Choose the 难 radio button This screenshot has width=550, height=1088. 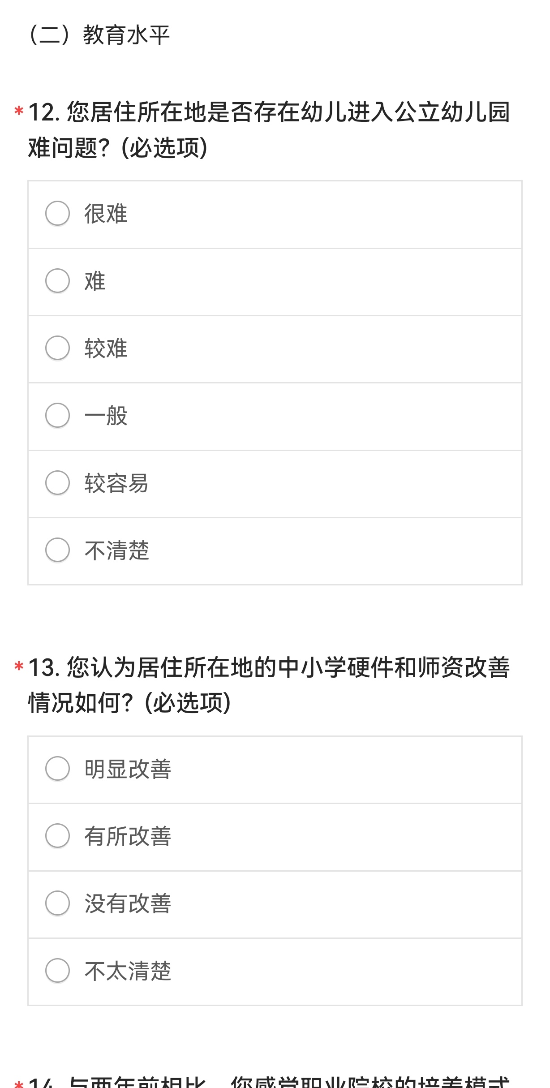[x=58, y=281]
